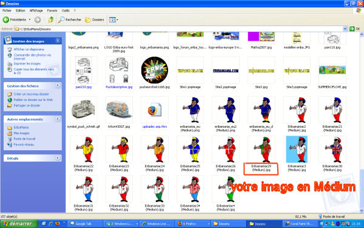Select the Site2.pspimage thumbnail
This screenshot has height=228, width=364.
(226, 70)
